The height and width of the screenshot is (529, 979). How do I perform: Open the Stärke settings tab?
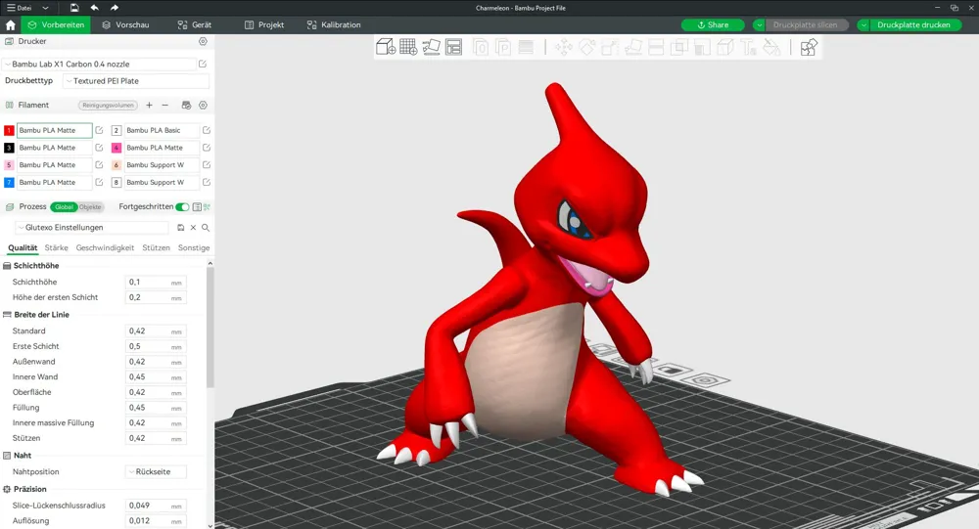pyautogui.click(x=56, y=247)
